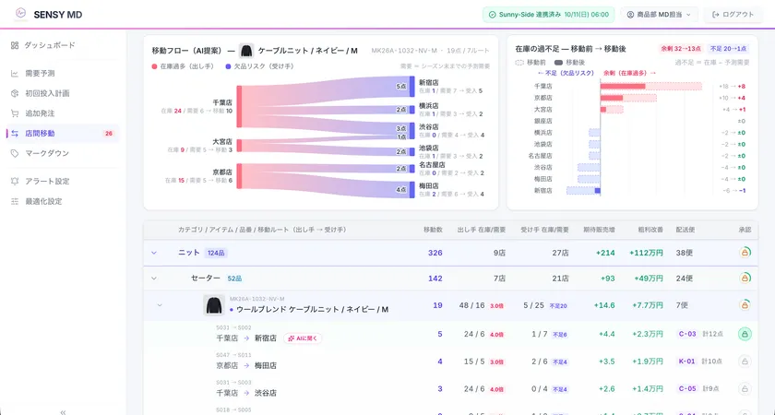The height and width of the screenshot is (415, 775).
Task: Approve the 京都店 → 梅田店 route lock
Action: coord(745,362)
